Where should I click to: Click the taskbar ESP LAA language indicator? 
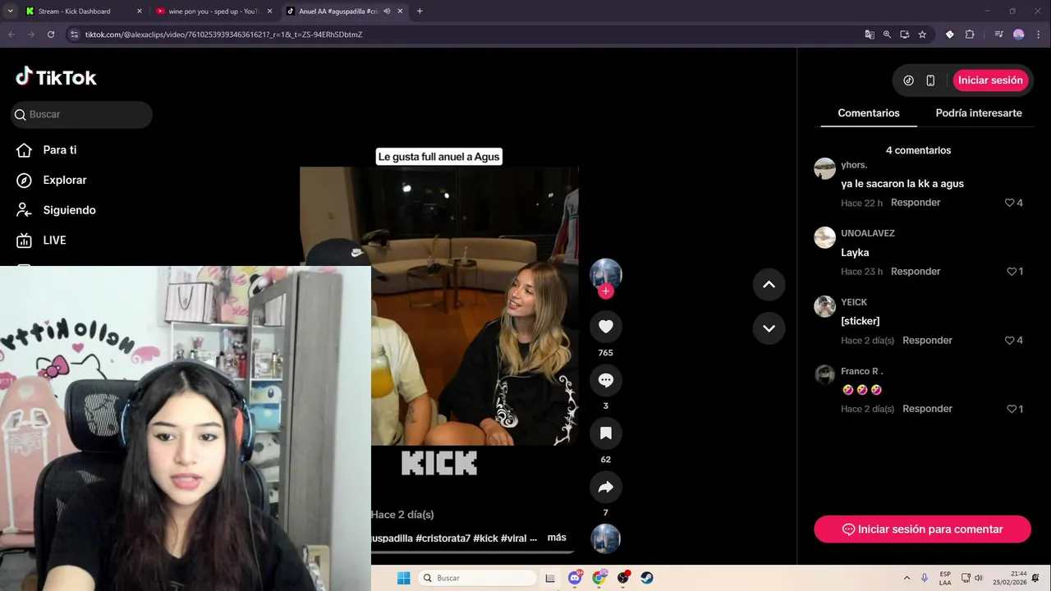coord(945,578)
